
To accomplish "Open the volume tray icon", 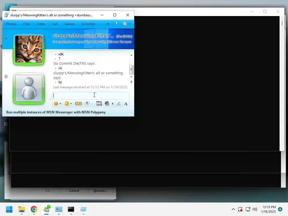I will point(255,209).
